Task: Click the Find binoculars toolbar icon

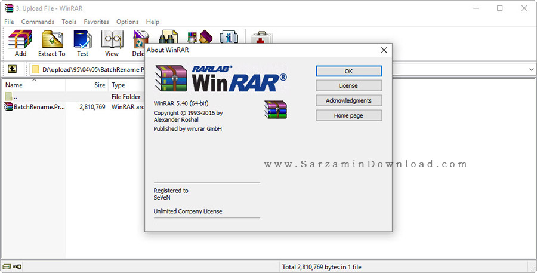Action: click(x=168, y=37)
